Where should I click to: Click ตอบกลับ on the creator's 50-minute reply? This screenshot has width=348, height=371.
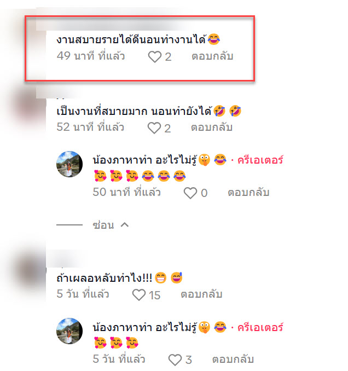click(248, 193)
